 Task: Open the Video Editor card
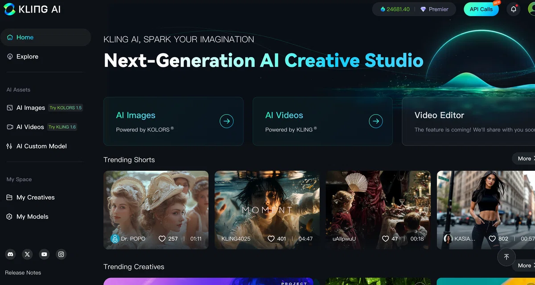coord(469,121)
